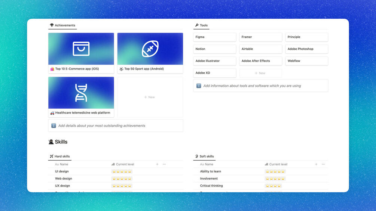The width and height of the screenshot is (376, 211).
Task: Open the Notion tool card
Action: (215, 49)
